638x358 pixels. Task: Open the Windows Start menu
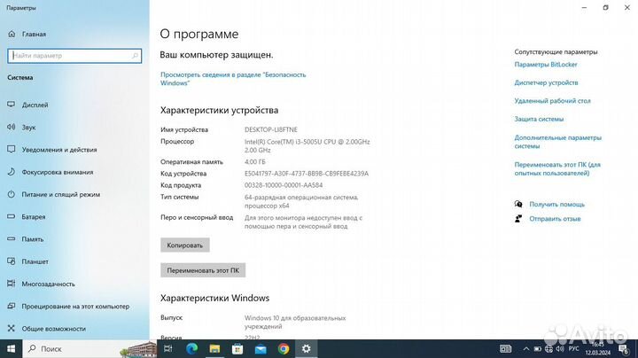click(x=11, y=348)
